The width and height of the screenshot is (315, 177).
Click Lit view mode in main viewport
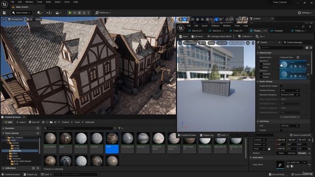(x=30, y=19)
